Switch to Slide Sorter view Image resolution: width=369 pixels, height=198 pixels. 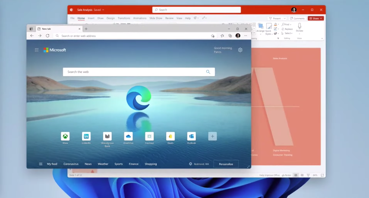(x=302, y=175)
